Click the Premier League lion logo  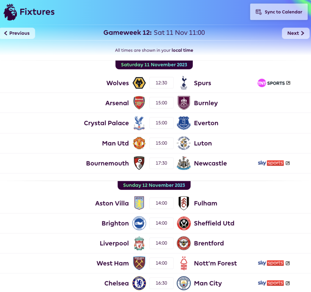coord(10,12)
